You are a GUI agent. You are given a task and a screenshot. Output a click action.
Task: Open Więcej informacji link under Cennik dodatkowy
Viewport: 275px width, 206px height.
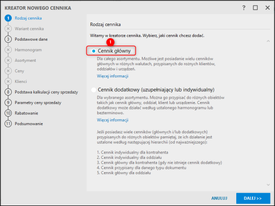point(112,120)
